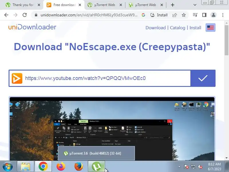Open the Chrome profile avatar

tap(213, 15)
